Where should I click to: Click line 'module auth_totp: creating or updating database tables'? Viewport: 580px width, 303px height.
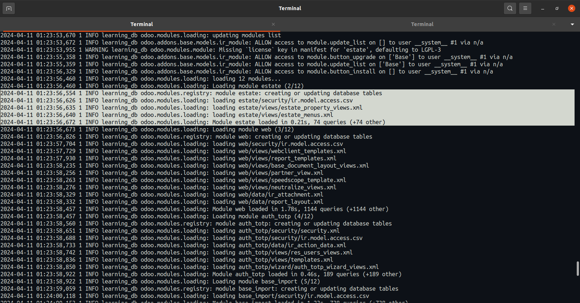pos(196,223)
